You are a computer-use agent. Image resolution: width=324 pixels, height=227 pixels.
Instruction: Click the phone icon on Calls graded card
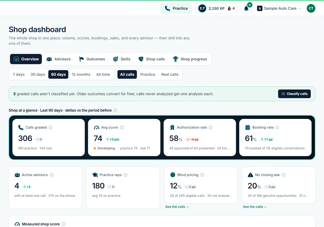pos(21,128)
